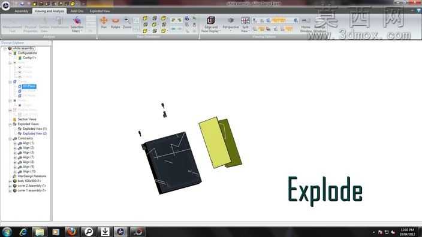Image resolution: width=422 pixels, height=237 pixels.
Task: Click the center yellow cube orientation icon
Action: [x=155, y=25]
